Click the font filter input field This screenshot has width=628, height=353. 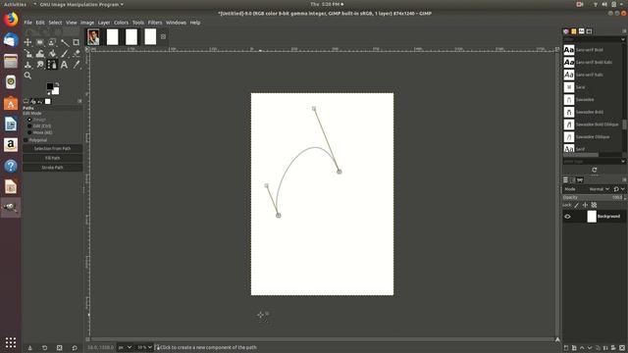pyautogui.click(x=591, y=39)
